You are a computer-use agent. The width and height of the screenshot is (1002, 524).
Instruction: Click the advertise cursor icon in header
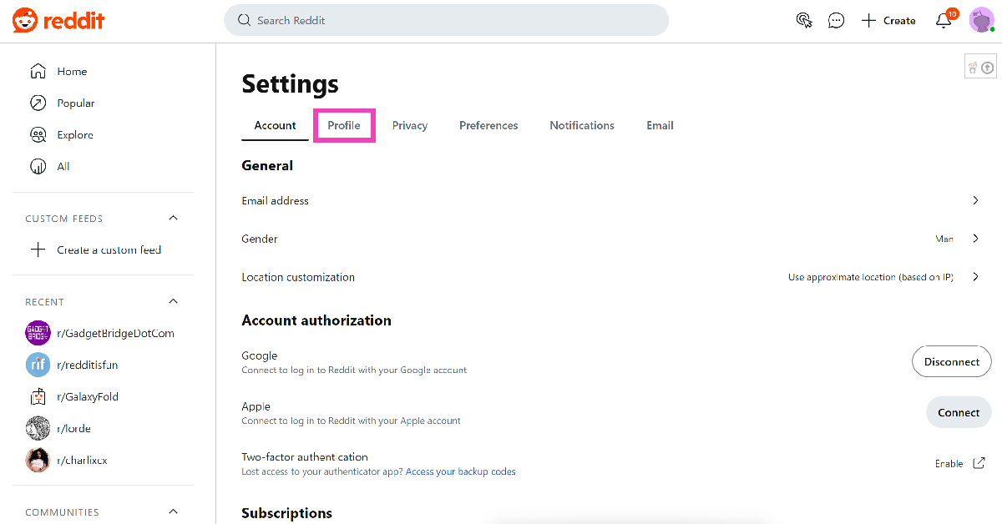(804, 21)
